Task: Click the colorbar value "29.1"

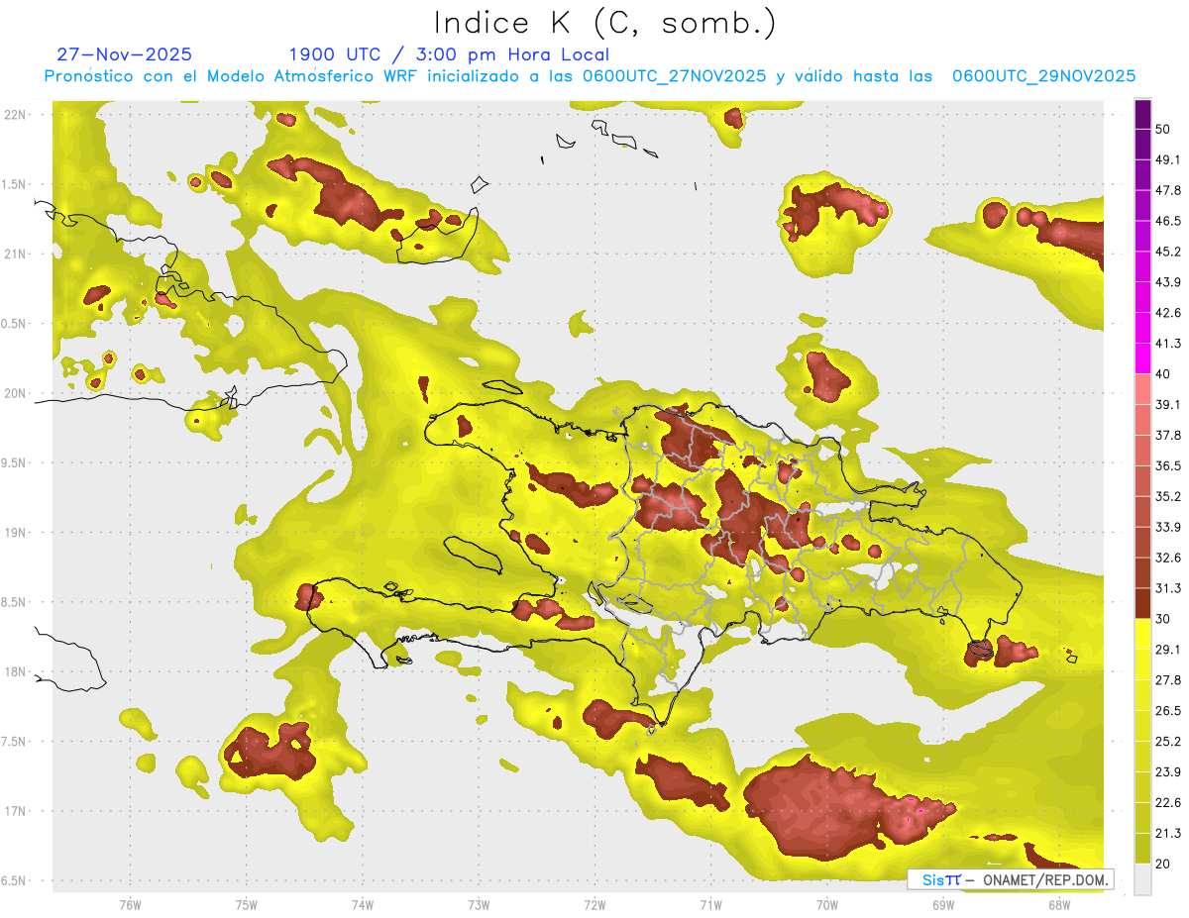Action: click(1168, 649)
